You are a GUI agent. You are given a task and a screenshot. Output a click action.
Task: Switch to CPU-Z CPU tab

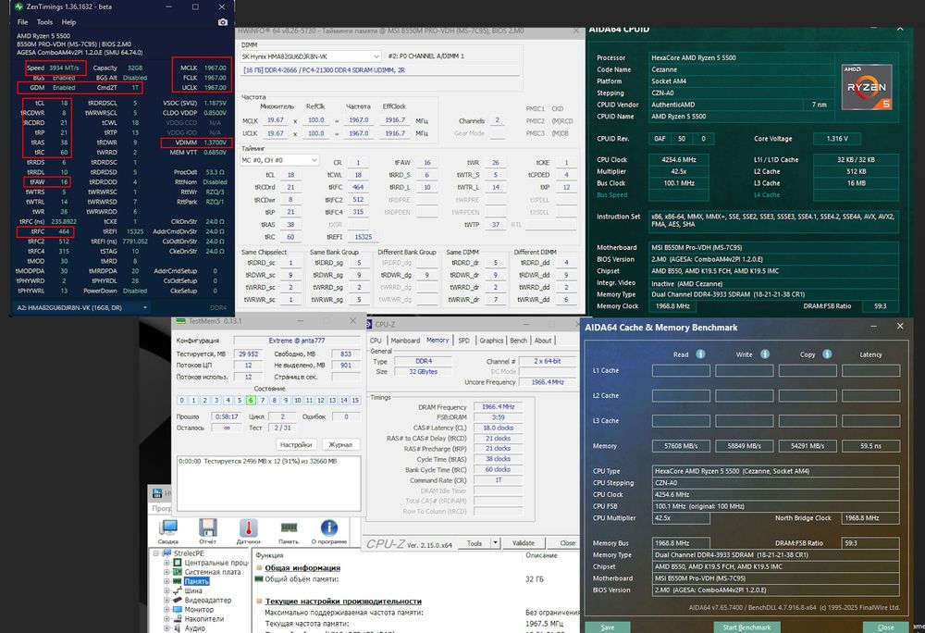[376, 341]
